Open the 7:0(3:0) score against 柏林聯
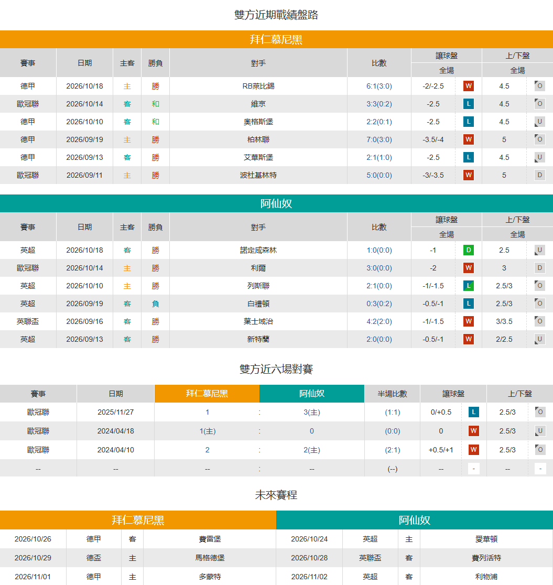 pyautogui.click(x=379, y=139)
